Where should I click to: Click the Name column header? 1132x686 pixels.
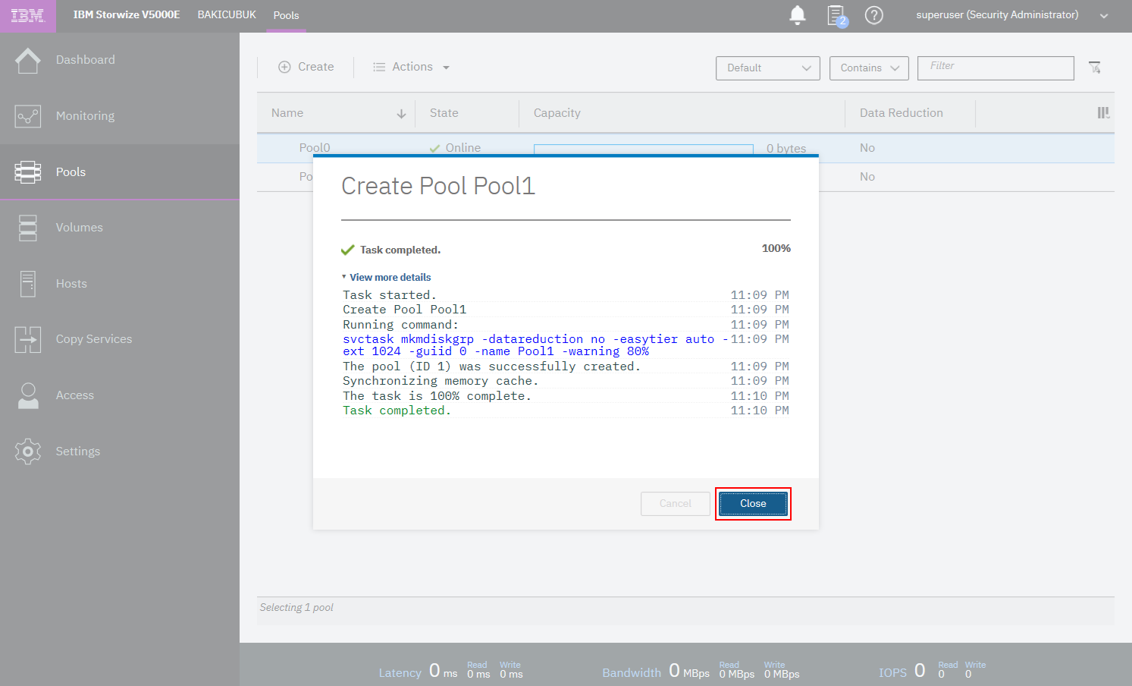(x=287, y=113)
